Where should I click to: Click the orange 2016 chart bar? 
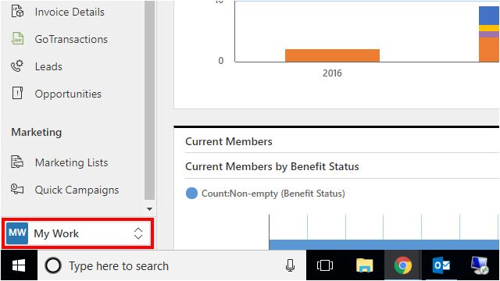tap(332, 55)
